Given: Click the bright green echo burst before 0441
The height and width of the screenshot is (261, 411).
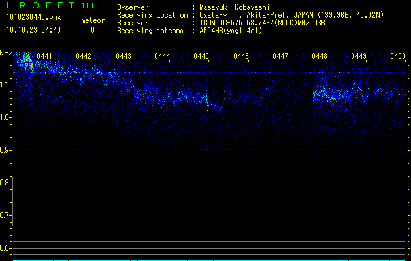Looking at the screenshot, I should [26, 63].
